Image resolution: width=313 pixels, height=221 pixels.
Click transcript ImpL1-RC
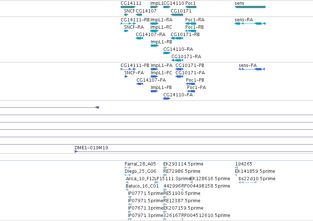point(154,31)
